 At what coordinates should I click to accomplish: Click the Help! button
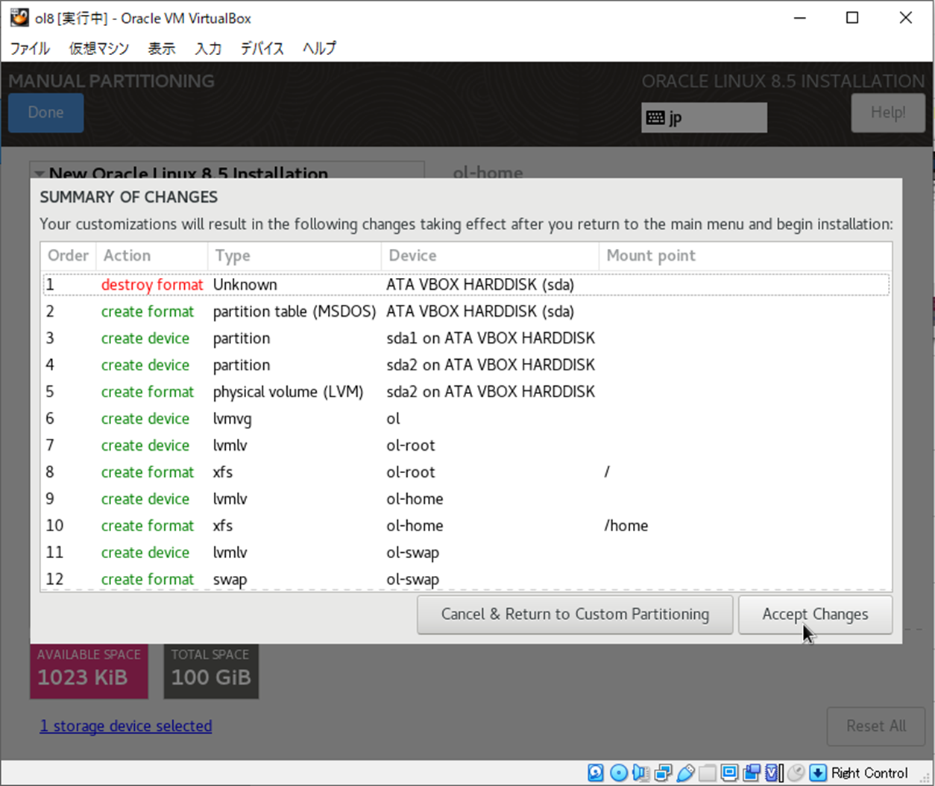888,113
